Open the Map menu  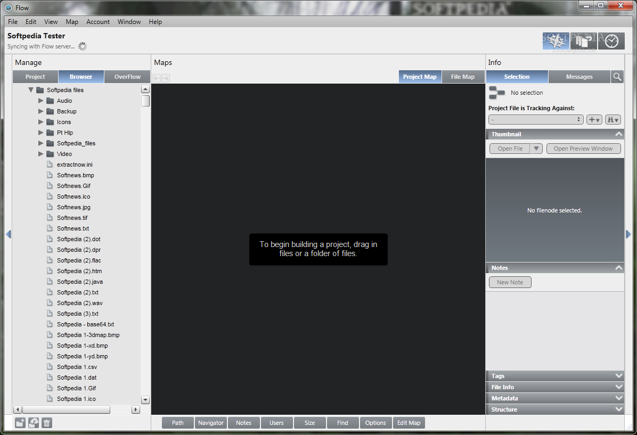(x=72, y=21)
